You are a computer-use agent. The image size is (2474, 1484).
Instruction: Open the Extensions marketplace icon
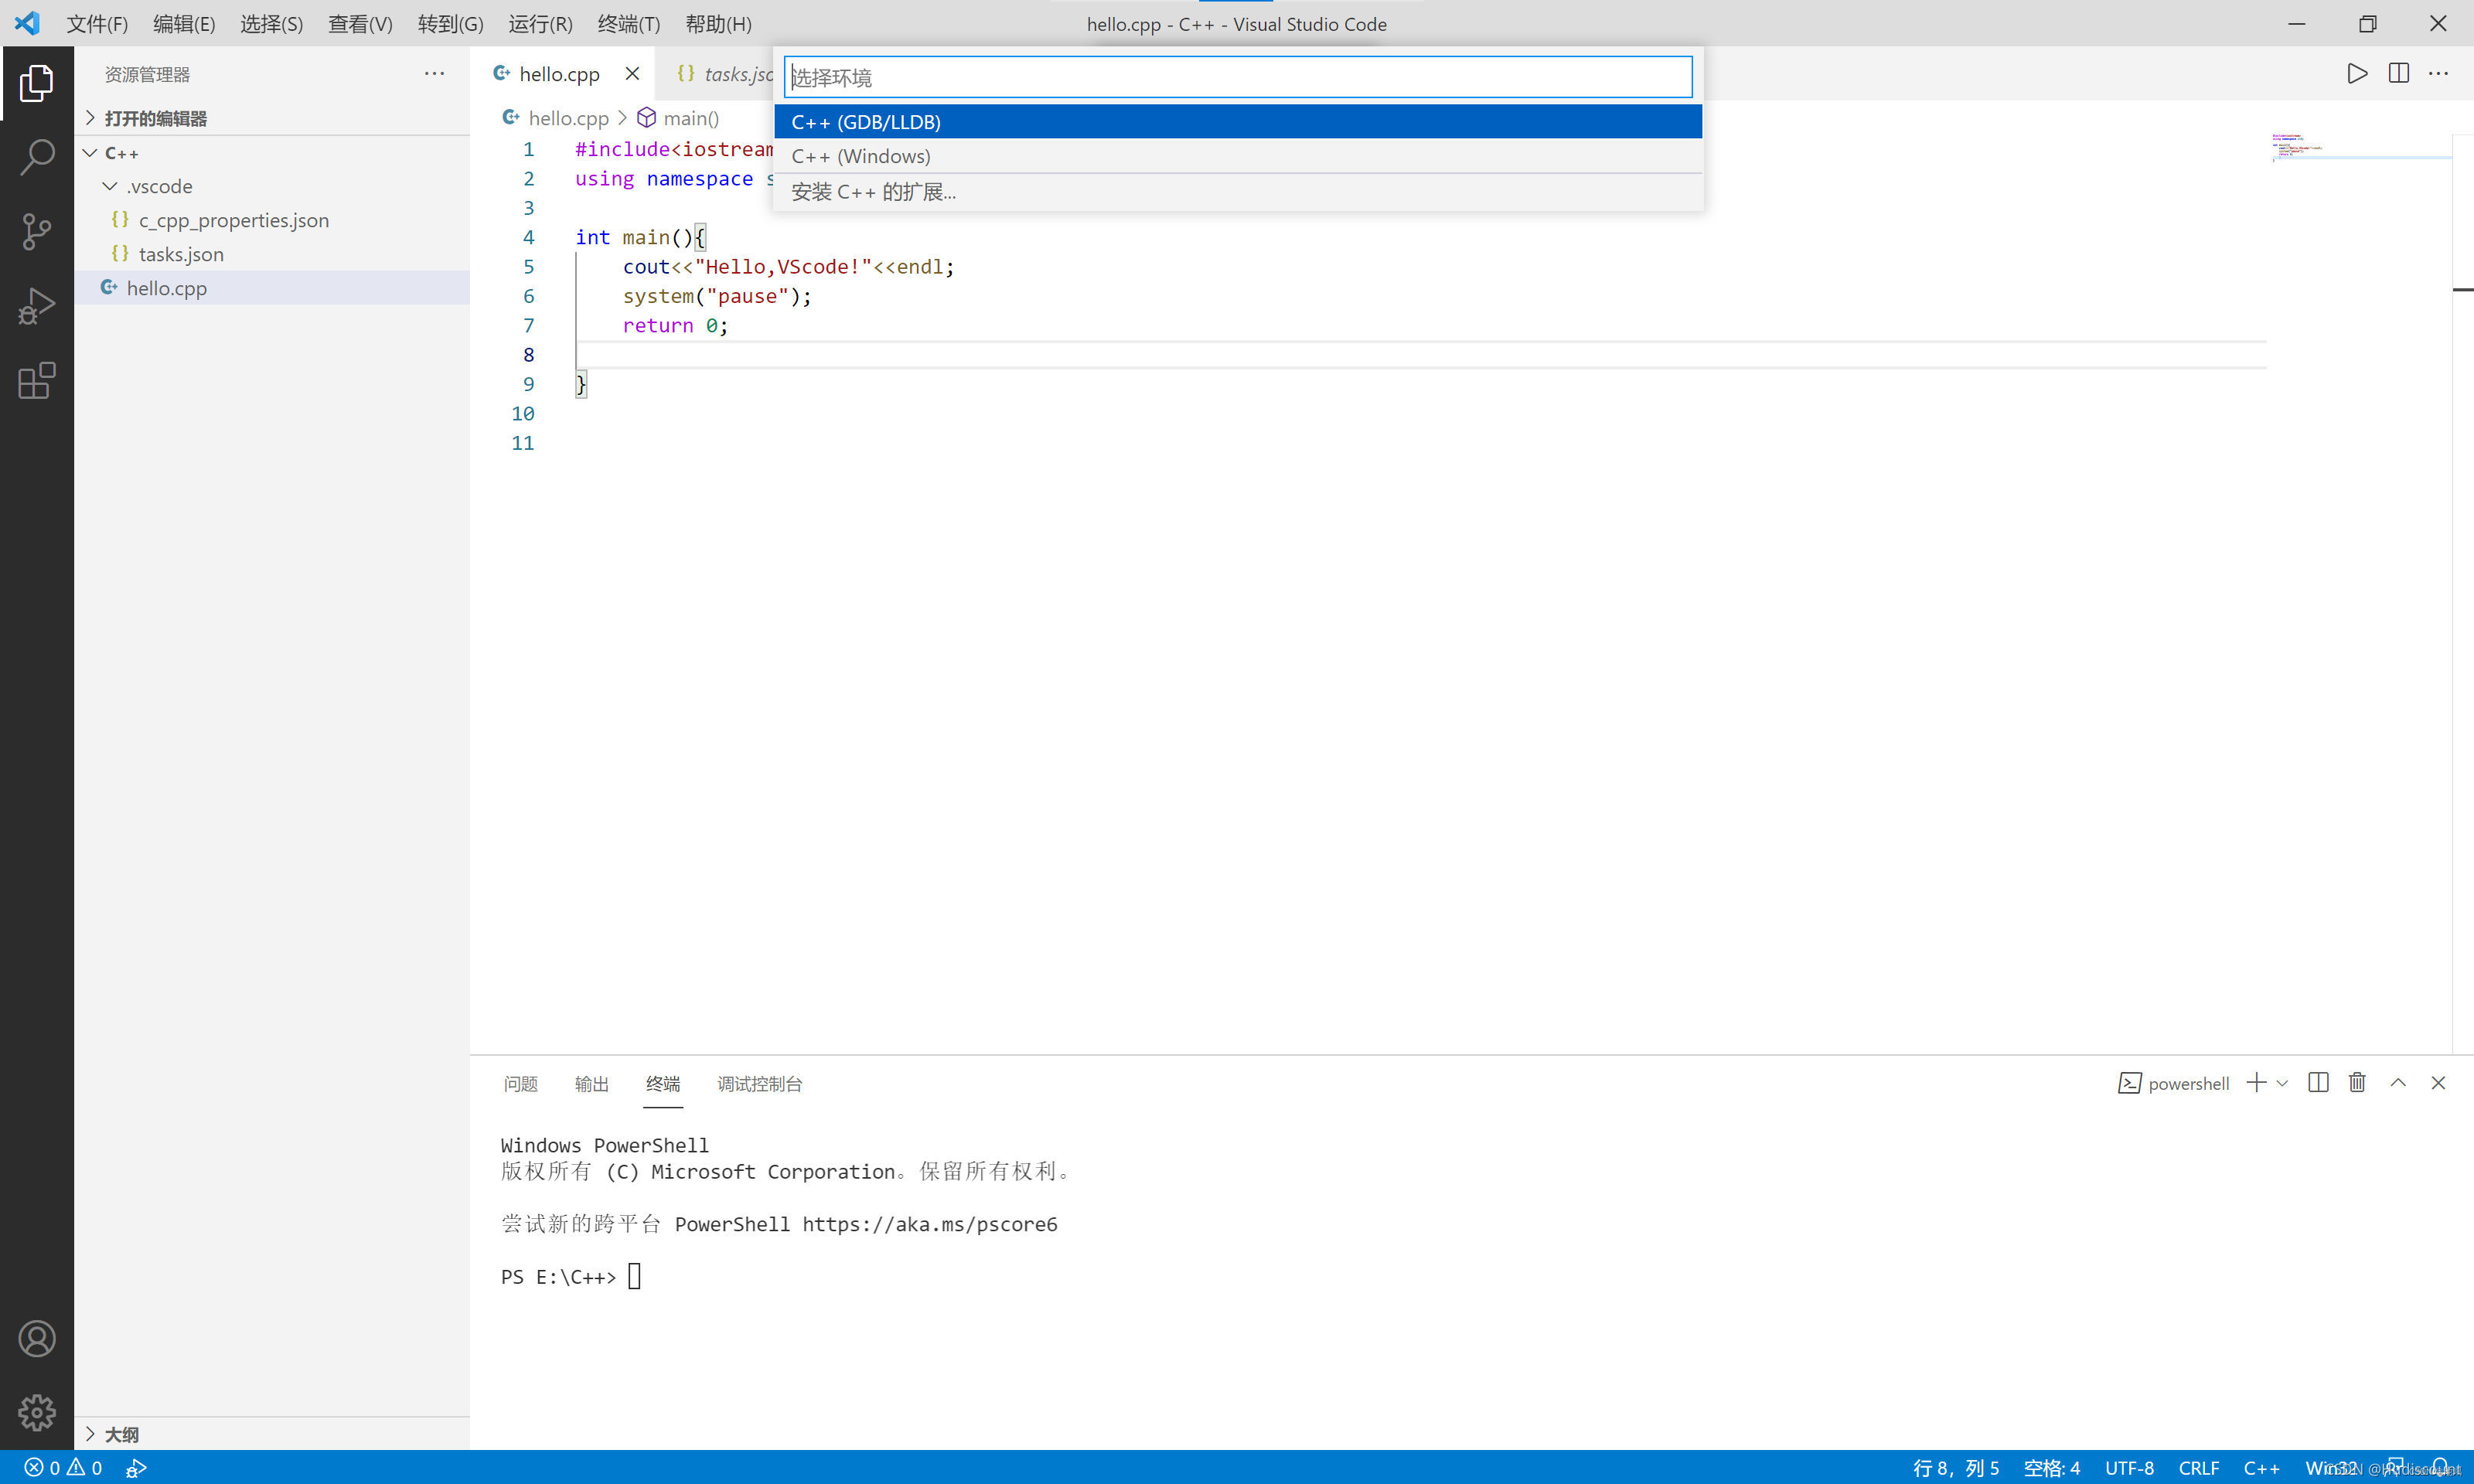point(37,381)
